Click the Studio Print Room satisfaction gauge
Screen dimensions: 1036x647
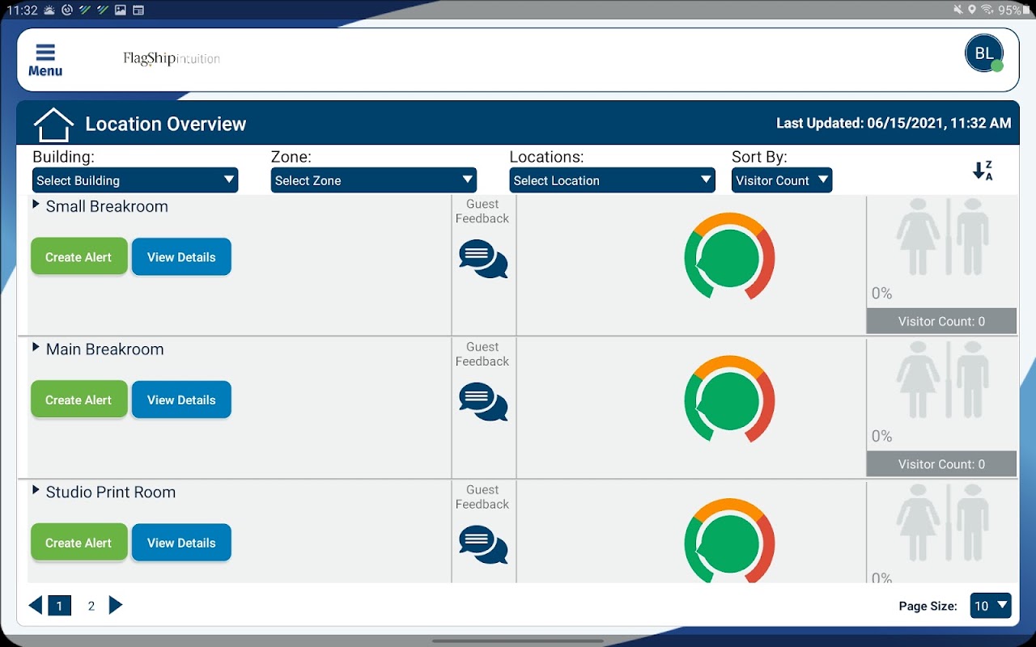pyautogui.click(x=729, y=541)
